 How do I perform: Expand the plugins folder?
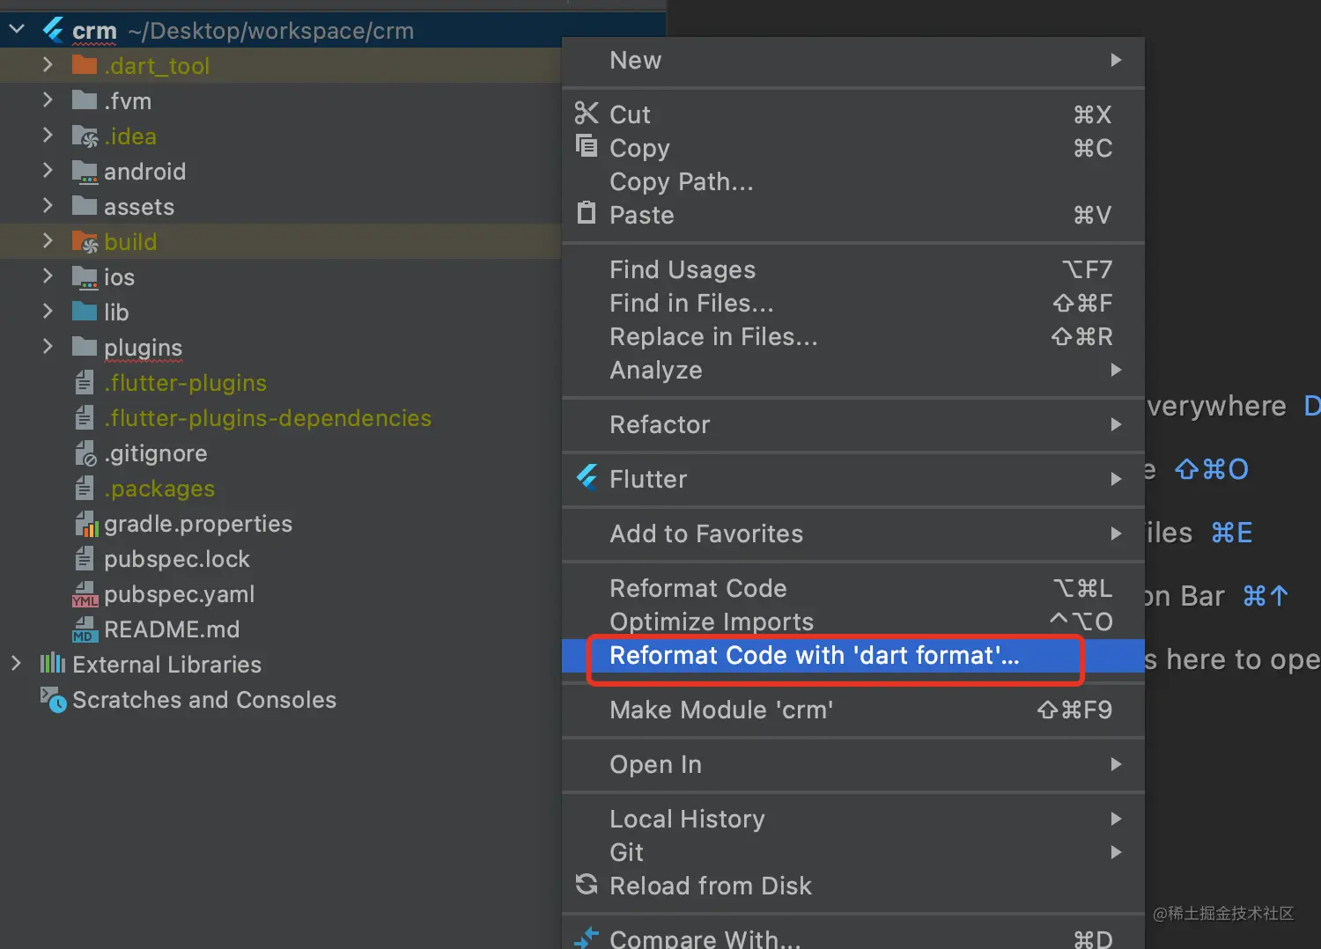pyautogui.click(x=48, y=347)
